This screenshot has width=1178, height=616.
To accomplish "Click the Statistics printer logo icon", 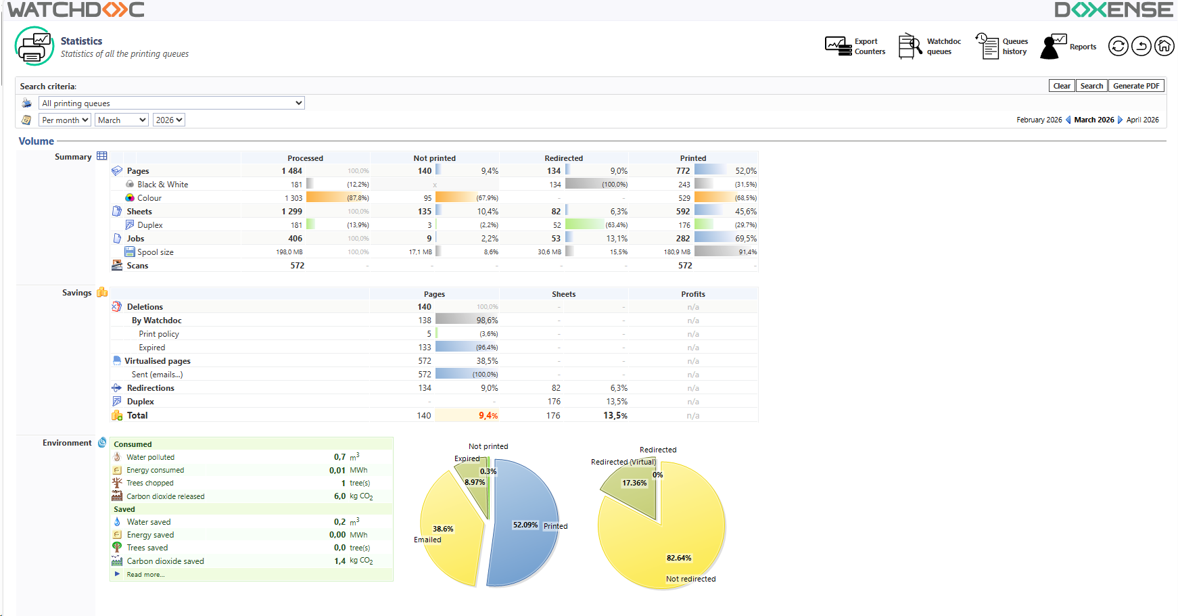I will (x=34, y=46).
